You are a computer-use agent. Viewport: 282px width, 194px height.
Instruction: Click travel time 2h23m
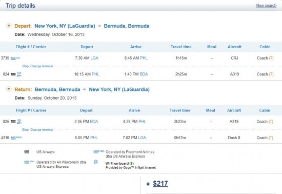click(x=180, y=122)
